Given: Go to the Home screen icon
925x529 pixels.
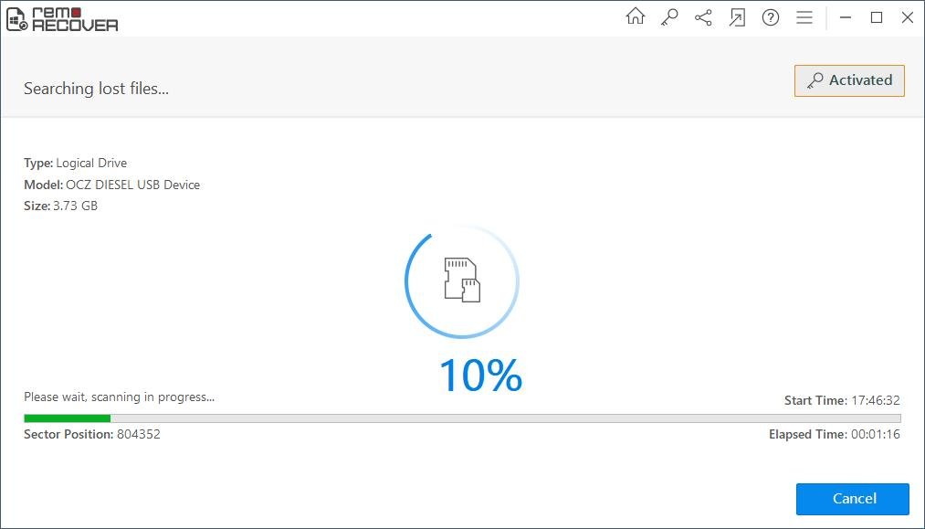Looking at the screenshot, I should click(635, 17).
